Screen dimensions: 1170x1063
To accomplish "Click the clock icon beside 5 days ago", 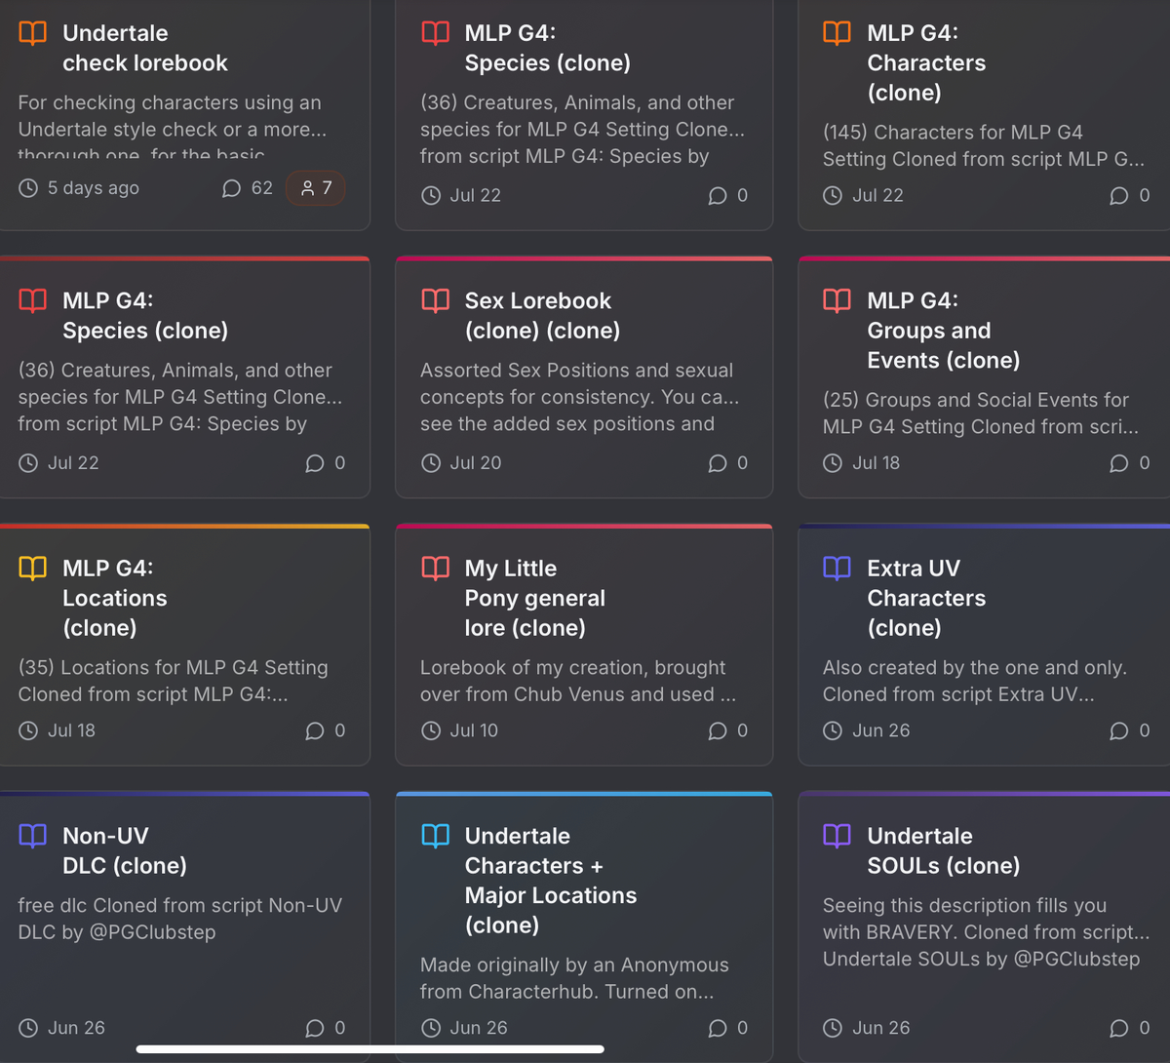I will [x=28, y=188].
